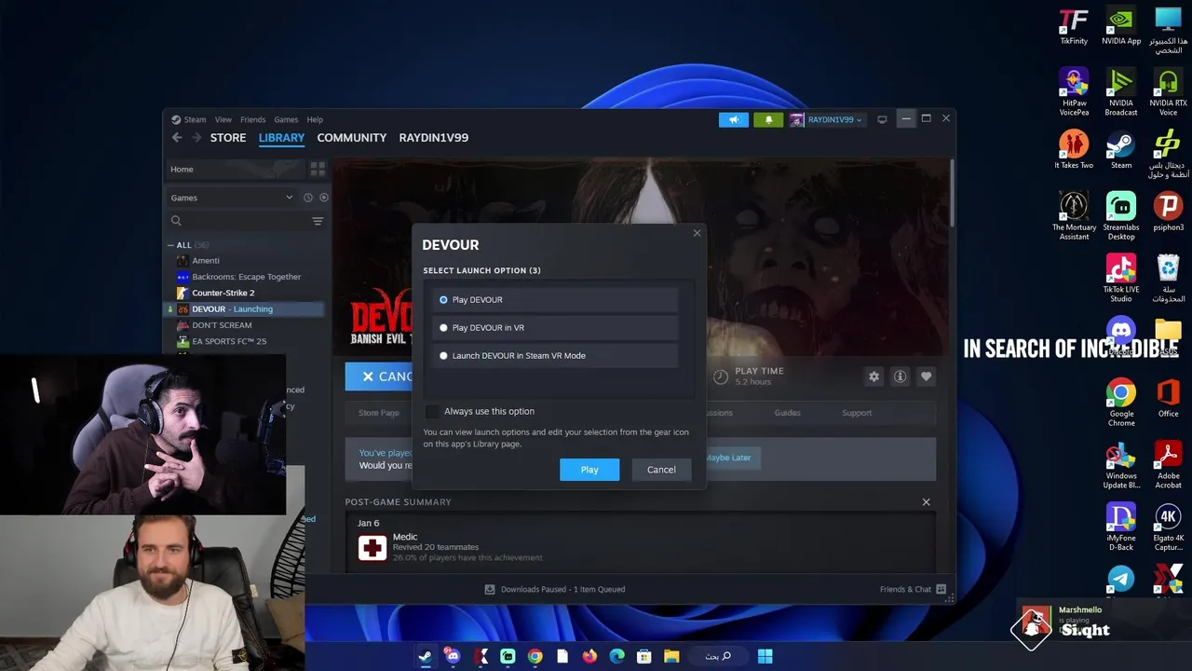This screenshot has width=1192, height=671.
Task: Open NVIDIA App desktop icon
Action: coord(1121,27)
